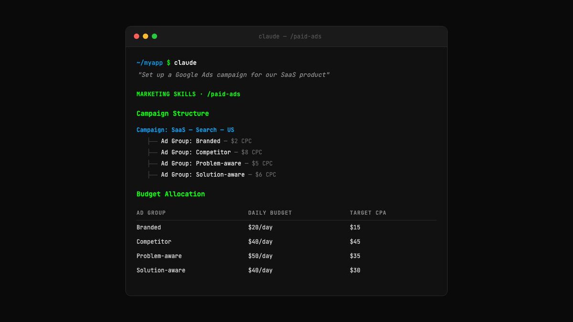Image resolution: width=573 pixels, height=322 pixels.
Task: Click the '$35' target CPA cell
Action: 355,256
